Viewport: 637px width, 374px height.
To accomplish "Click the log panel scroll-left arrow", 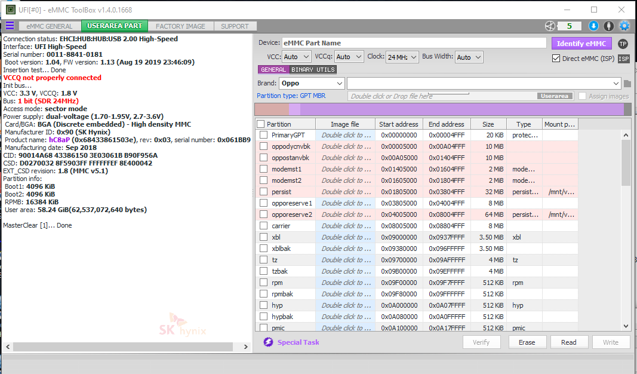I will [8, 347].
